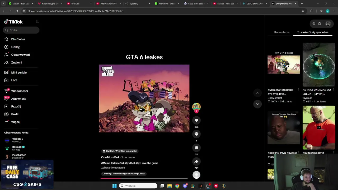The height and width of the screenshot is (190, 338).
Task: Open File Explorer from taskbar
Action: coord(170,186)
